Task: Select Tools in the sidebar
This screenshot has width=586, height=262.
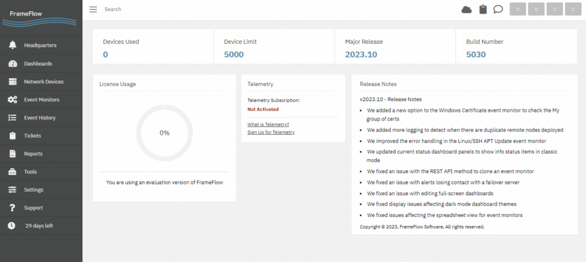Action: point(30,172)
